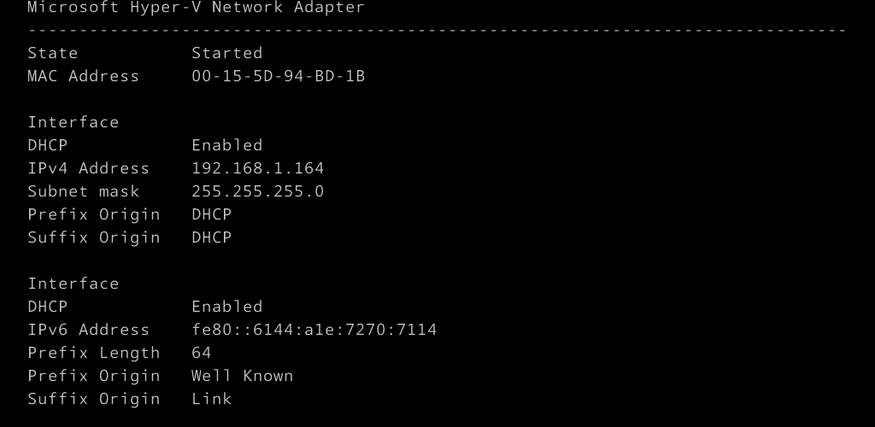Click the Microsoft Hyper-V Network Adapter heading

196,7
